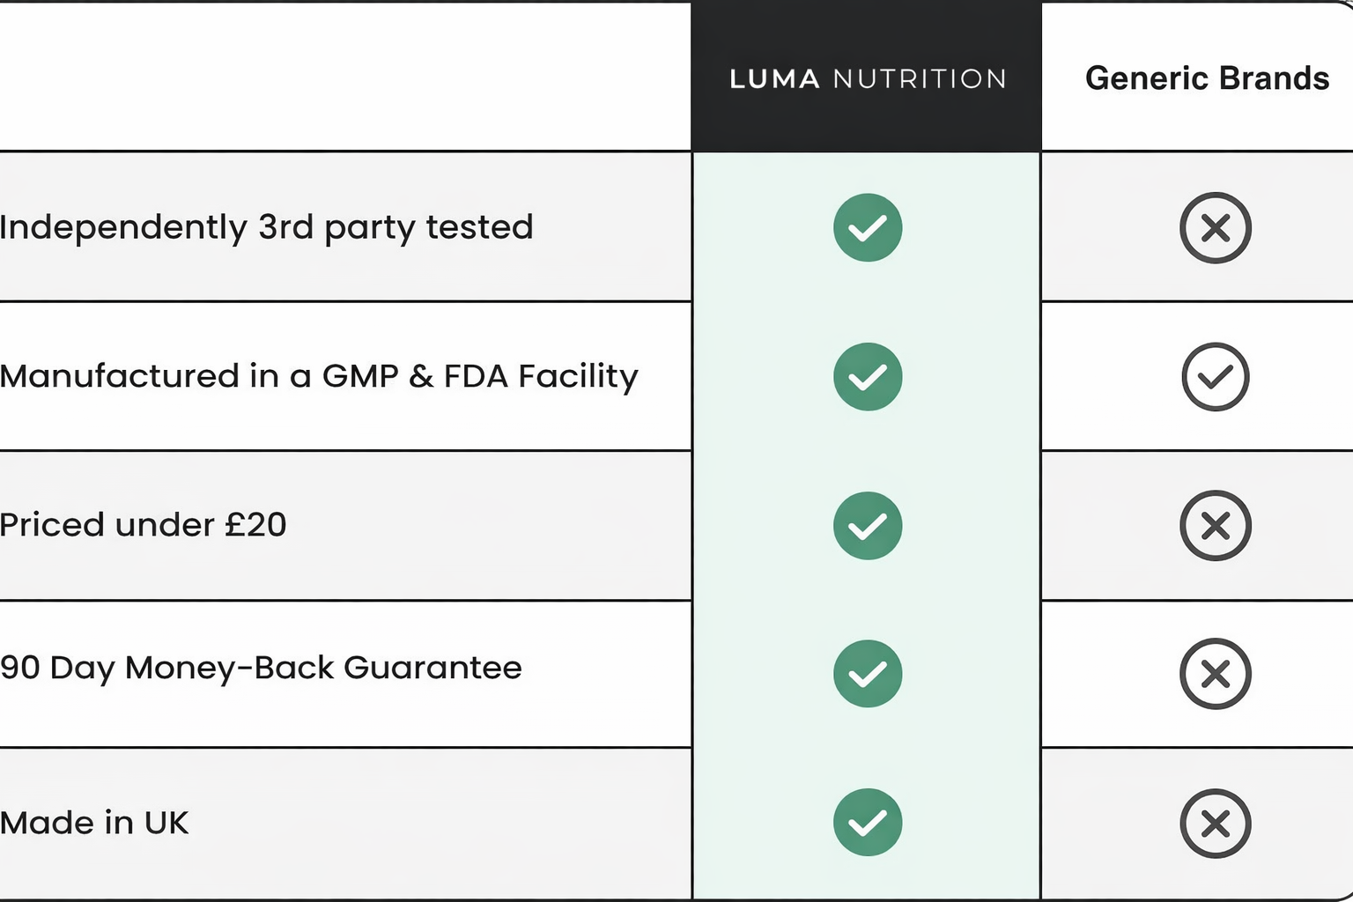Image resolution: width=1353 pixels, height=902 pixels.
Task: Click the 'Priced under £20' row label
Action: (144, 525)
